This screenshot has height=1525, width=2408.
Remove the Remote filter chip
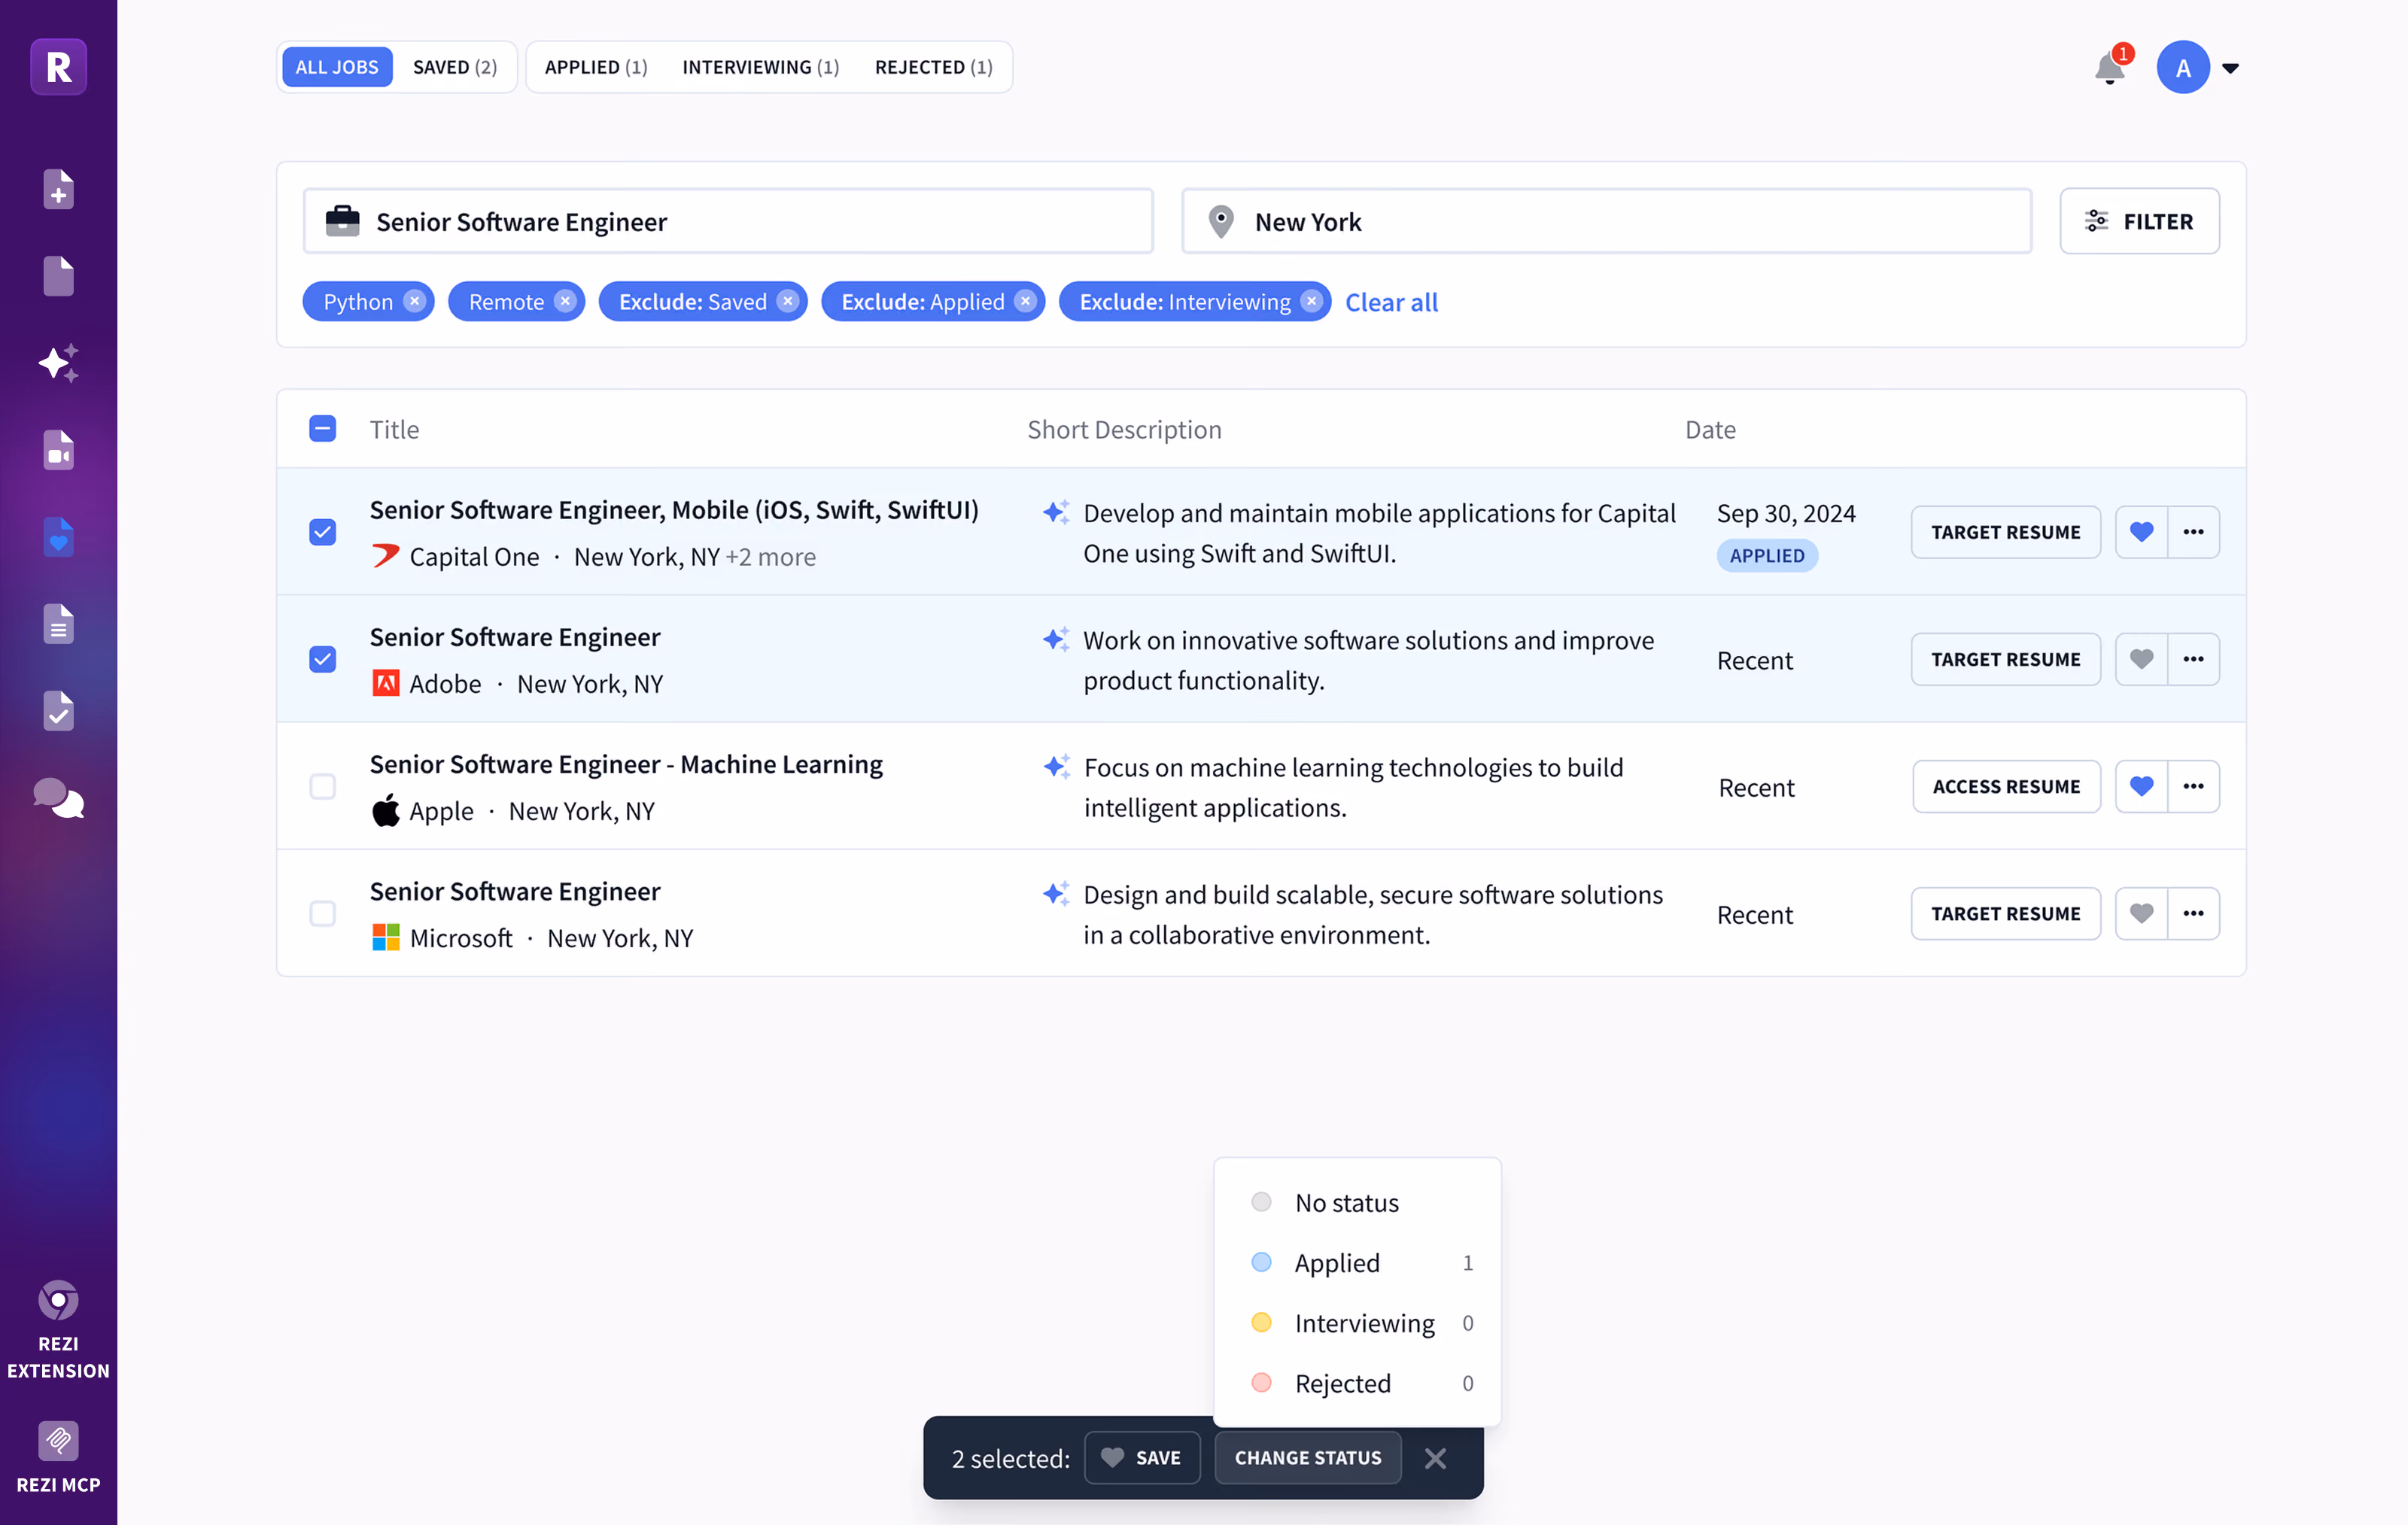coord(565,301)
